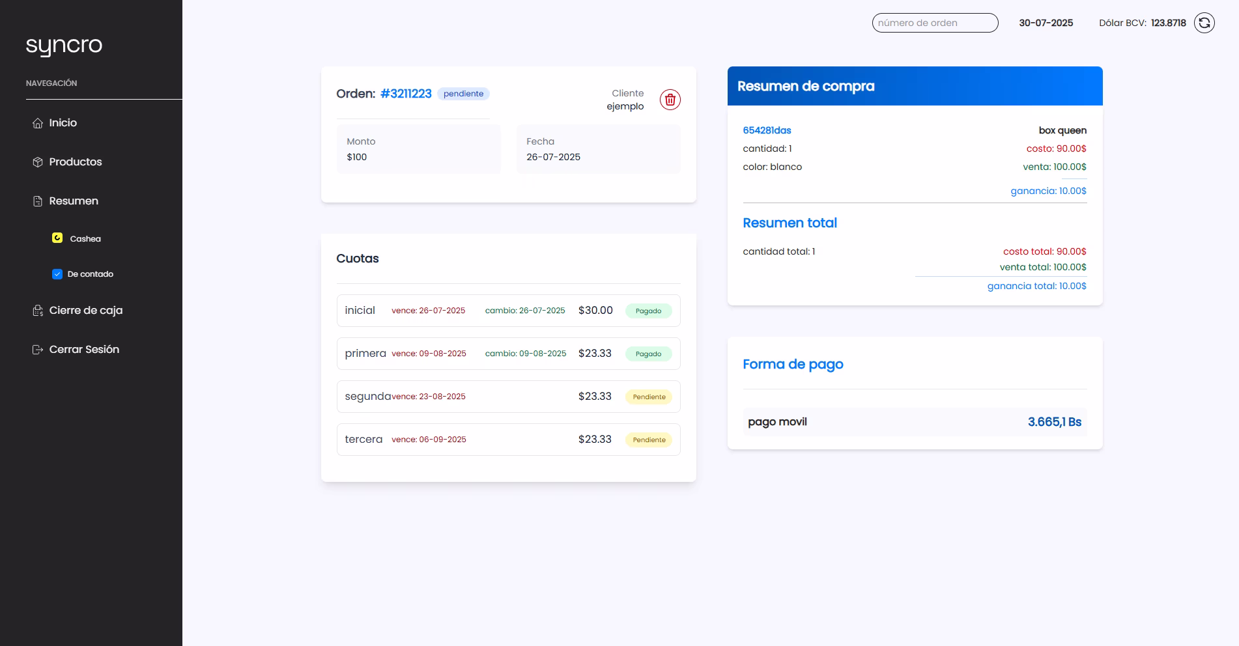The width and height of the screenshot is (1239, 646).
Task: Open Inicio in the sidebar
Action: 63,123
